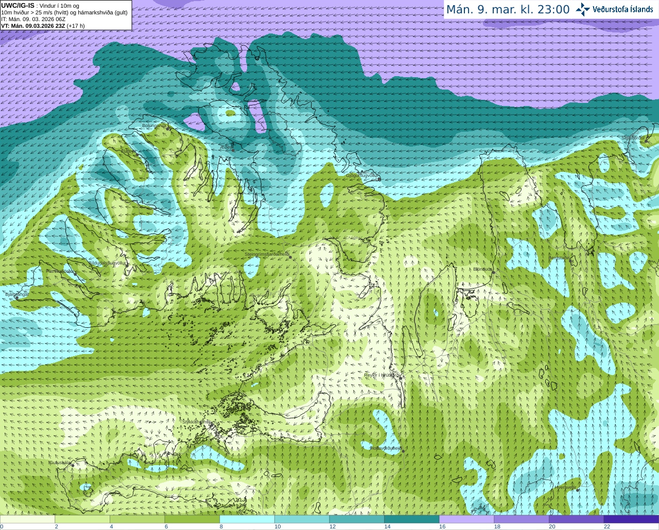Click the Veðurstofa Íslands logo symbol
659x530 pixels.
click(583, 9)
